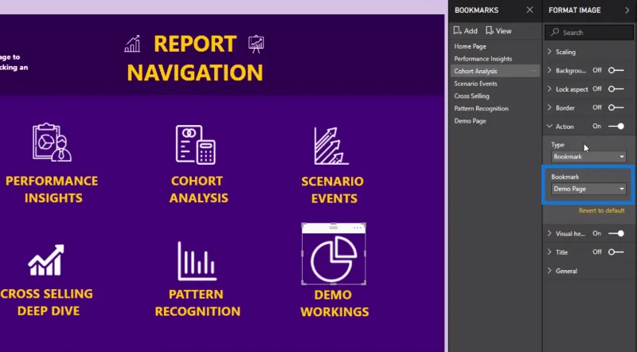Viewport: 637px width, 352px height.
Task: Switch off the Action toggle
Action: coord(616,127)
